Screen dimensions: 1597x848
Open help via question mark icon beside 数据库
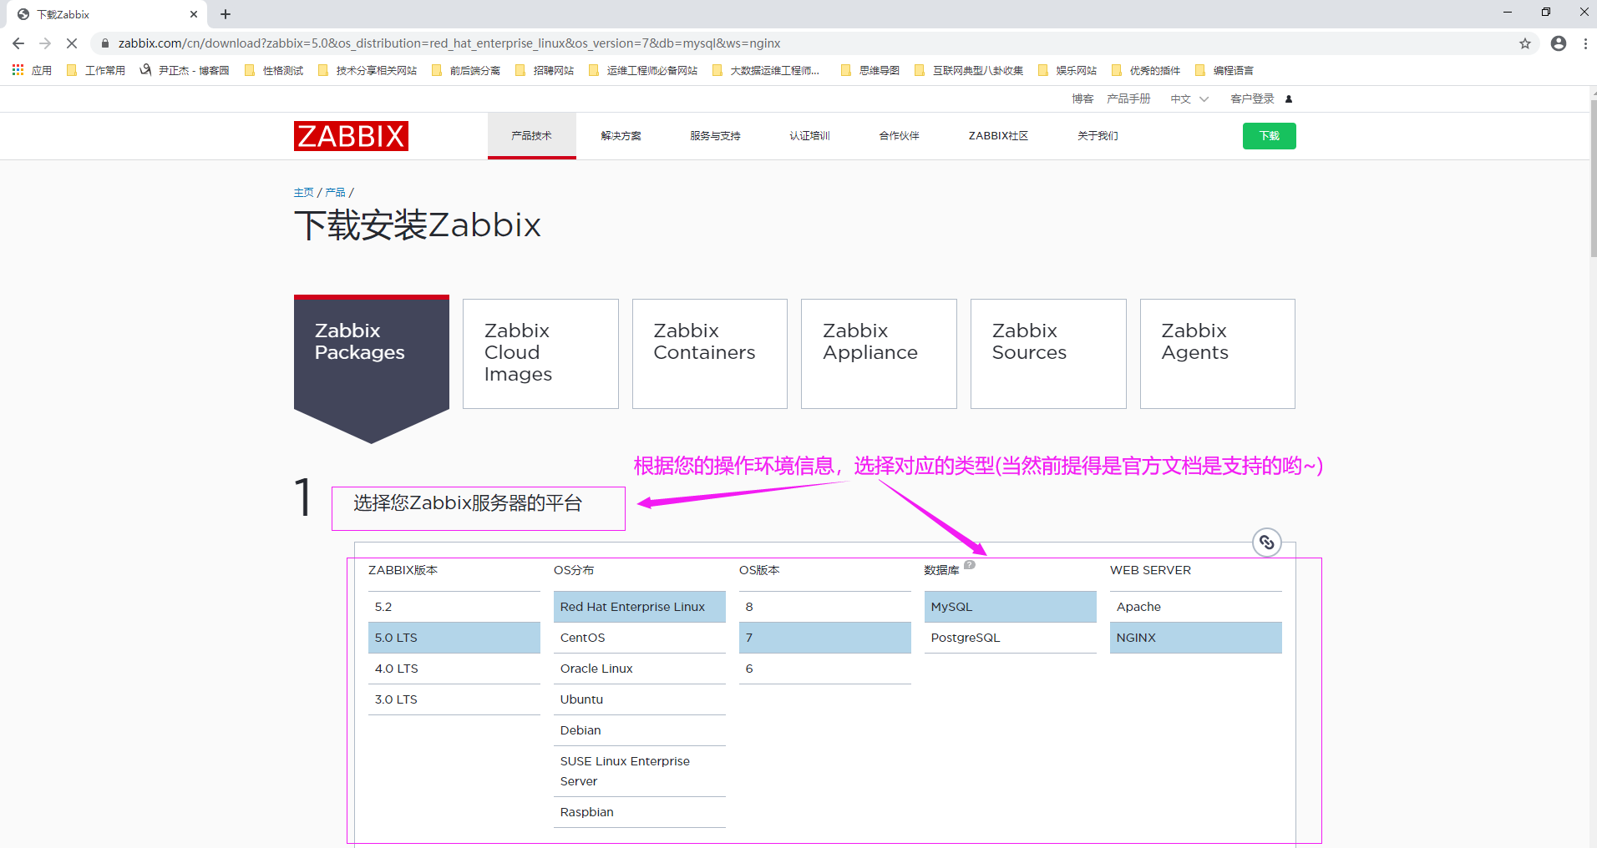(x=970, y=564)
